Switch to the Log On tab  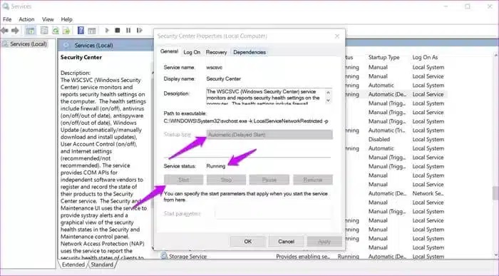(x=192, y=52)
